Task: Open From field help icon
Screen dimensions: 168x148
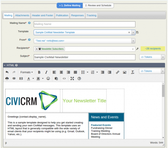Action: [29, 40]
